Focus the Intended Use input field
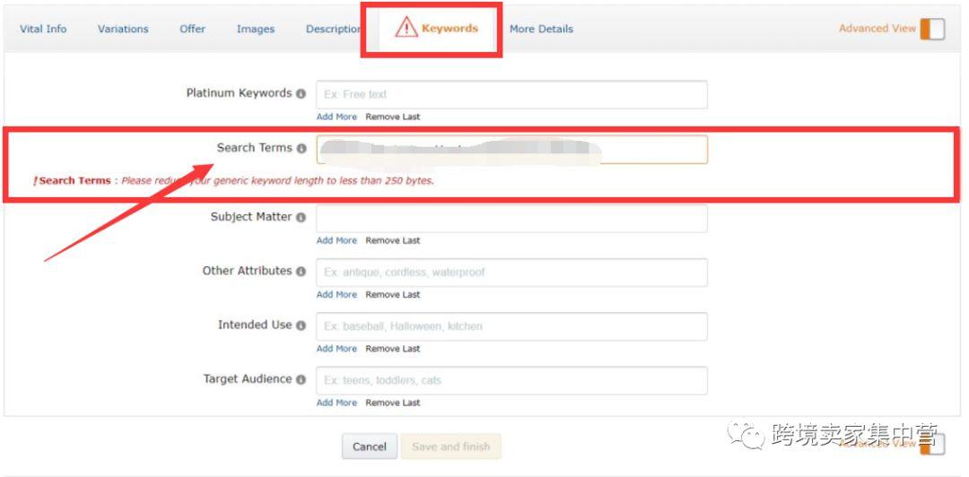Viewport: 969px width, 477px height. (511, 326)
